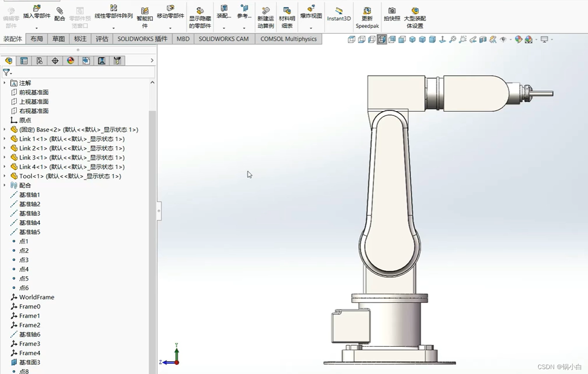Click the Move Component (移动零部件) icon

(170, 8)
